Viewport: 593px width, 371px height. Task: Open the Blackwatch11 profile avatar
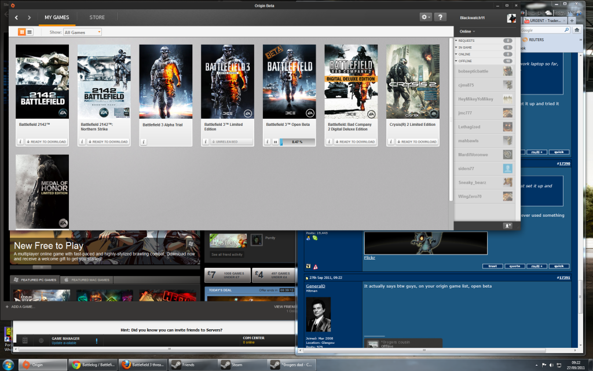[511, 18]
